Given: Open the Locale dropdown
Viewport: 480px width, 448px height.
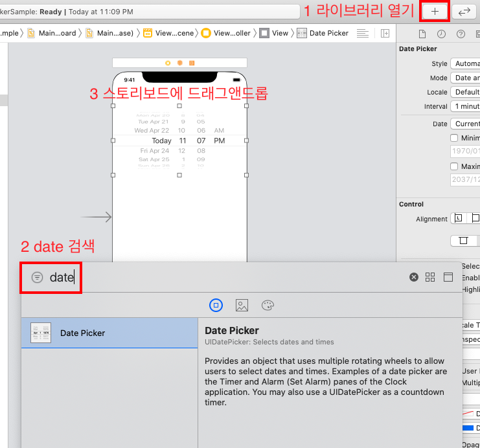Looking at the screenshot, I should (x=465, y=92).
